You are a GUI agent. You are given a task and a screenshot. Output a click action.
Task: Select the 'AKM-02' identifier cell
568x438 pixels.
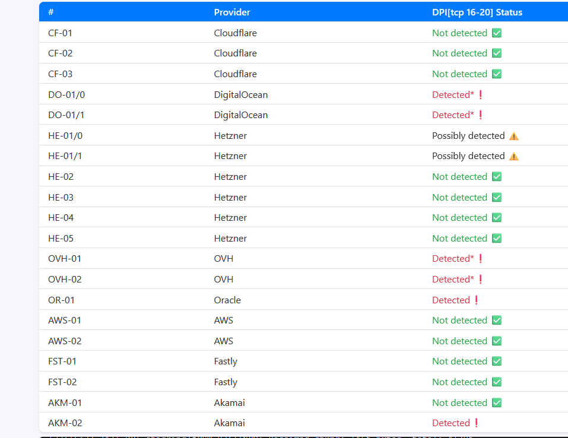coord(65,423)
